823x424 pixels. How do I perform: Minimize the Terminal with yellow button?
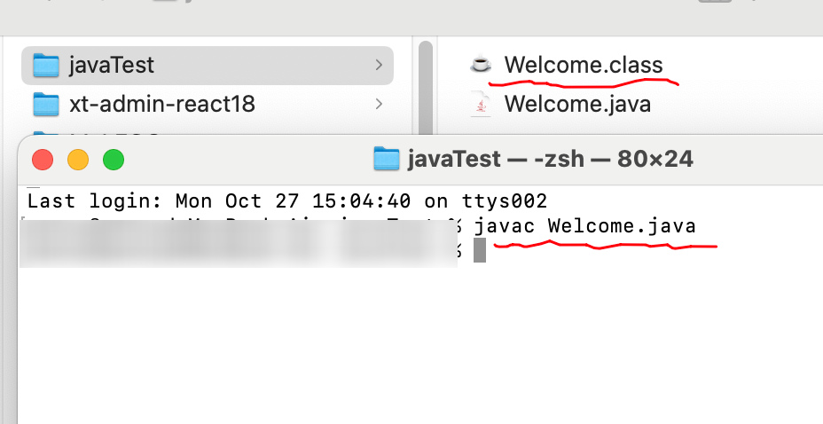pyautogui.click(x=78, y=160)
